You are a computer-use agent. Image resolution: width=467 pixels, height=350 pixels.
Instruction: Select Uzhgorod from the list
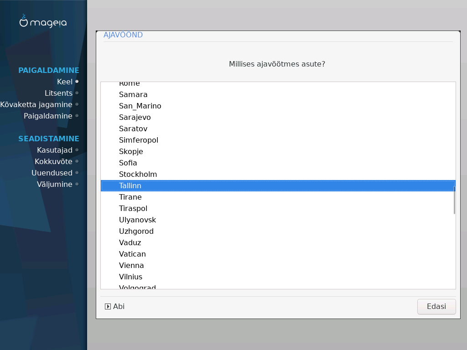136,232
